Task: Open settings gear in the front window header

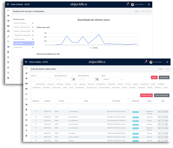Action: click(x=167, y=62)
